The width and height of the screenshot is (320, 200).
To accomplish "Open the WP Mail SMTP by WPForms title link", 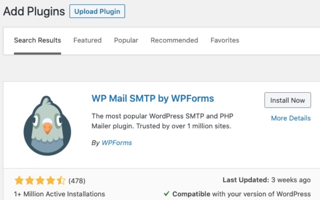I will click(153, 99).
